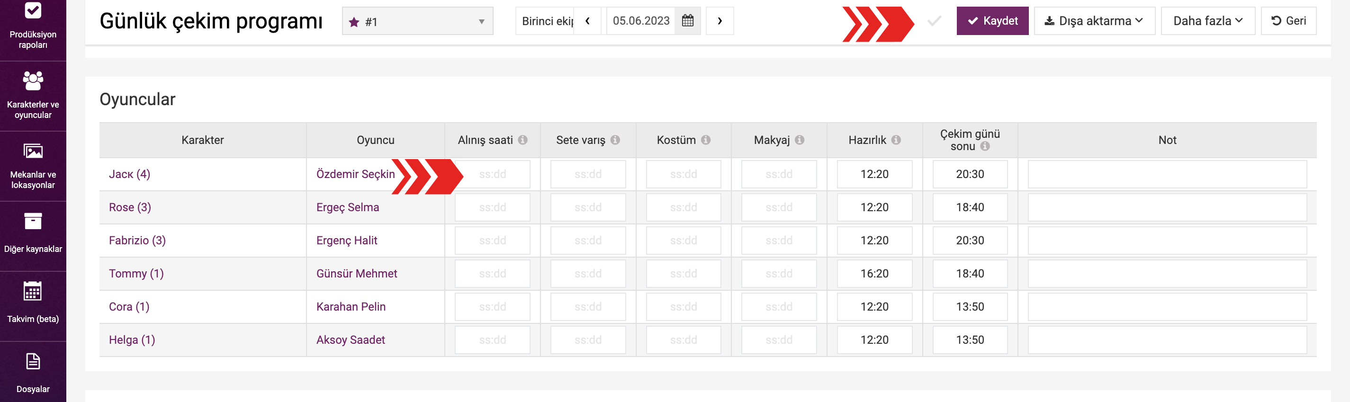
Task: Click the Oyuncu column header
Action: point(375,140)
